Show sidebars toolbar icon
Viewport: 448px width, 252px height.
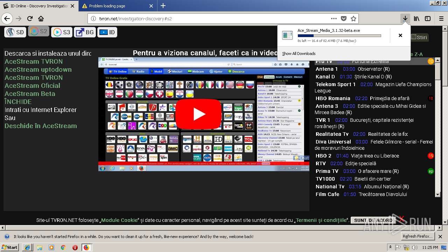428,19
